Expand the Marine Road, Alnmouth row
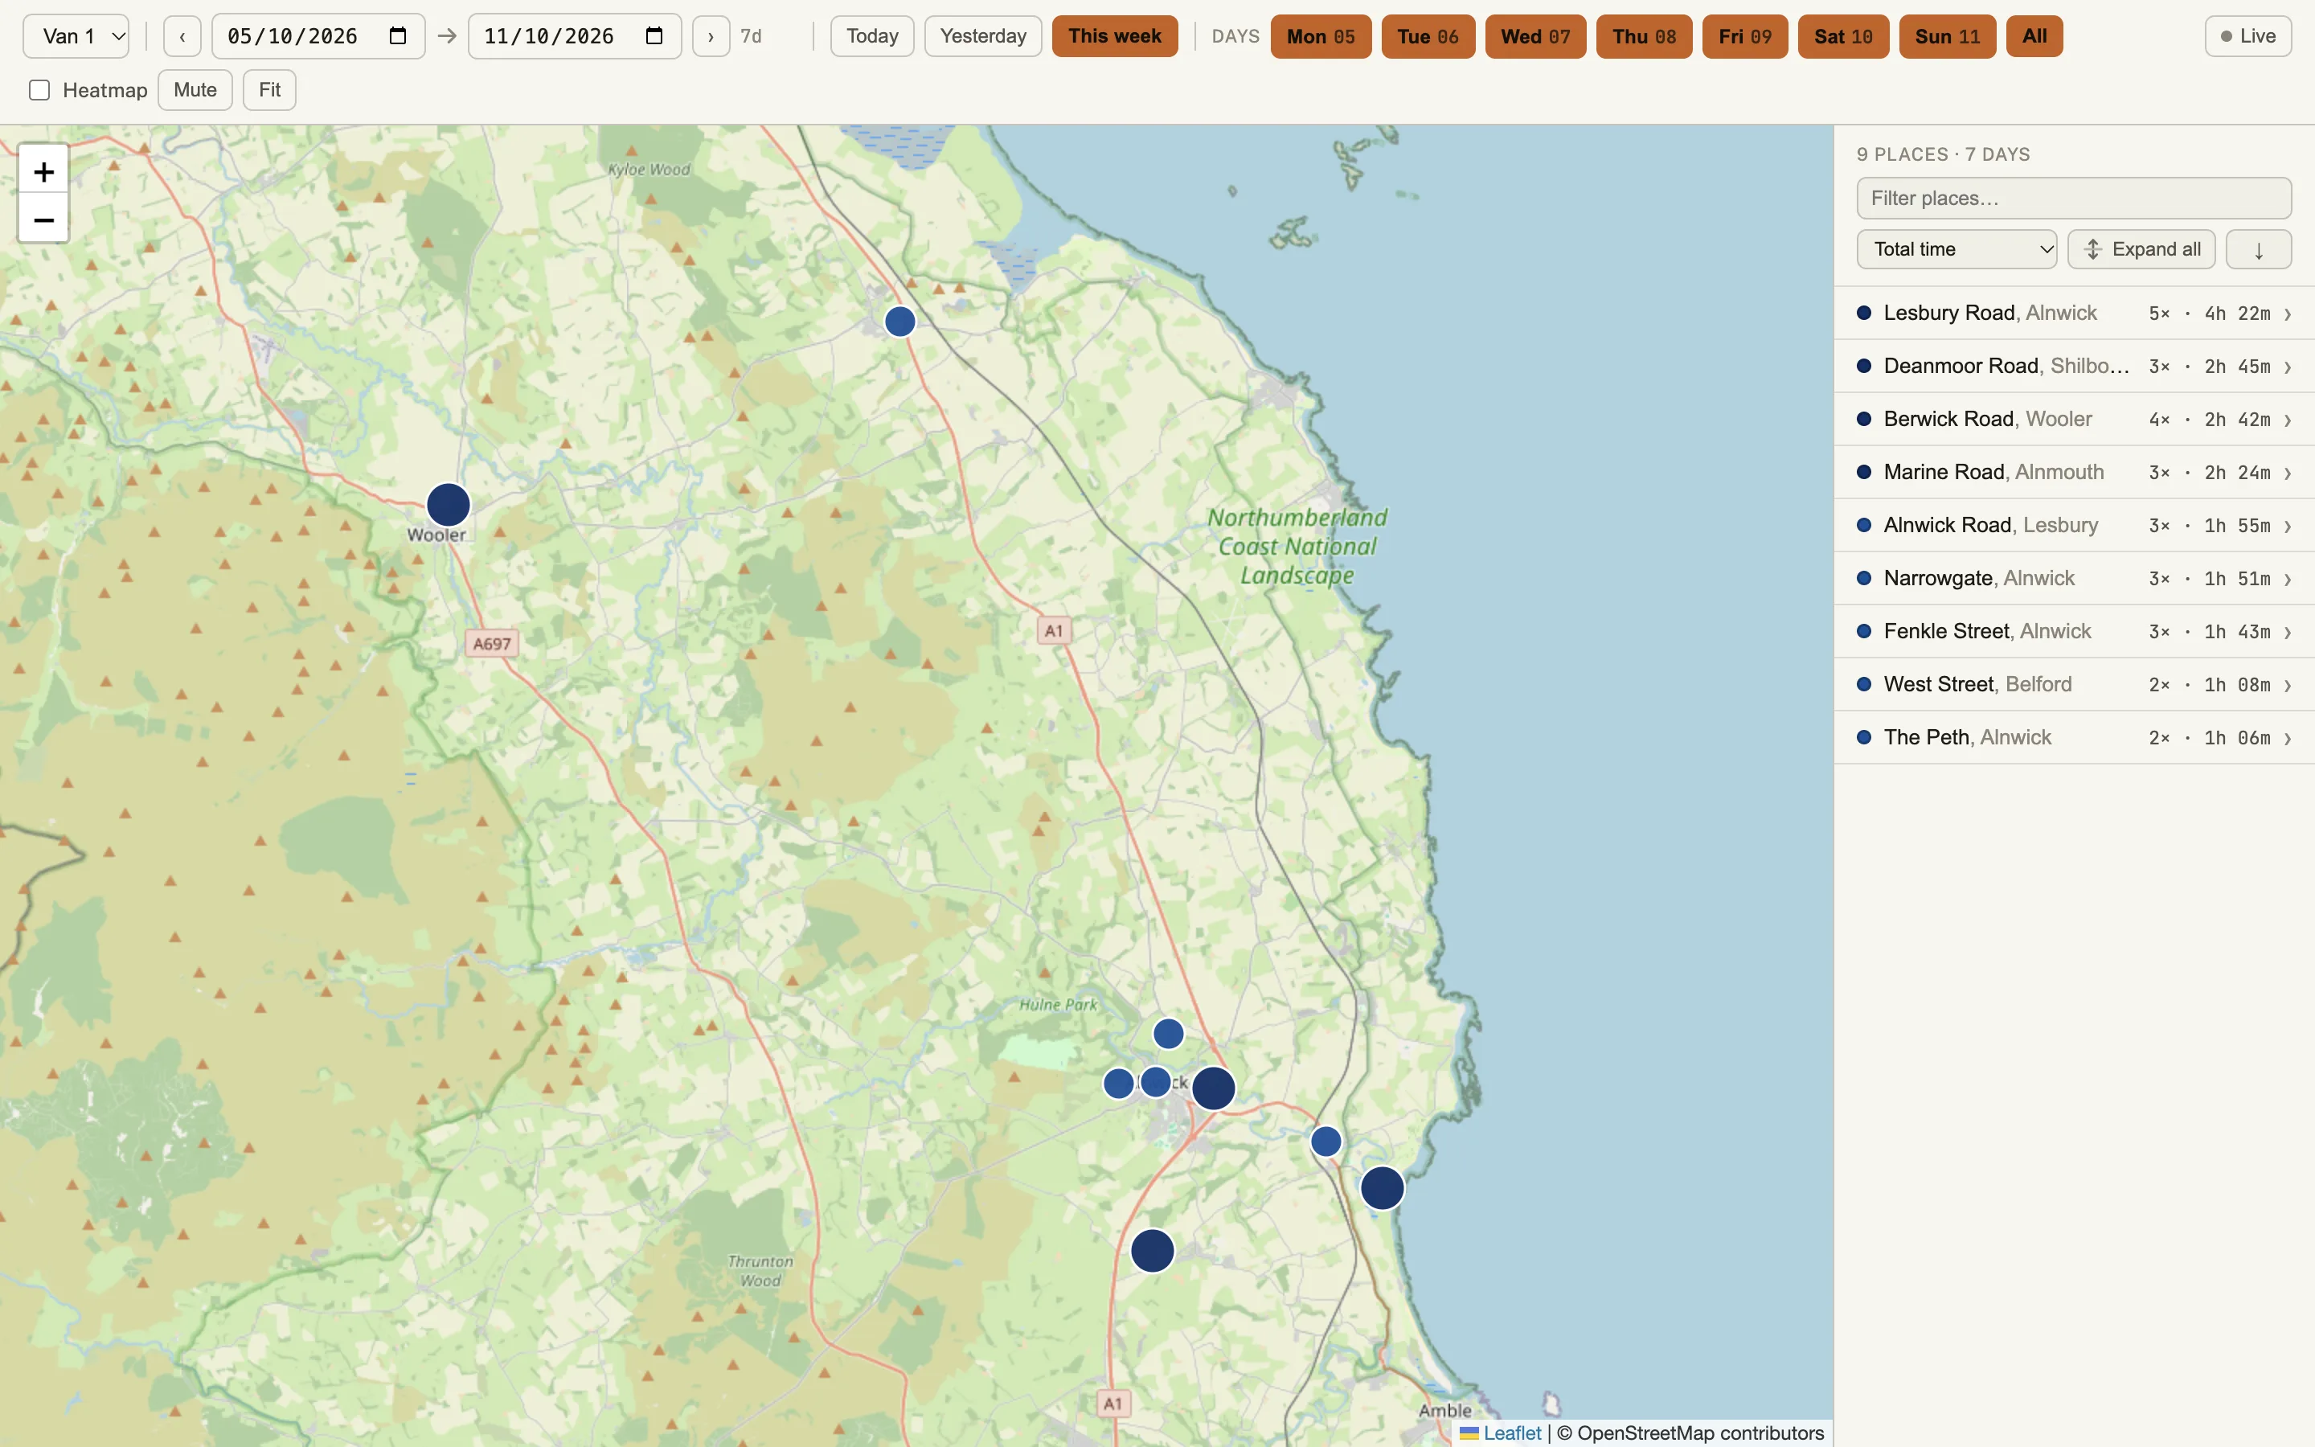2315x1447 pixels. click(2074, 473)
